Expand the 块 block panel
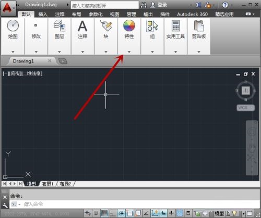 click(x=106, y=52)
